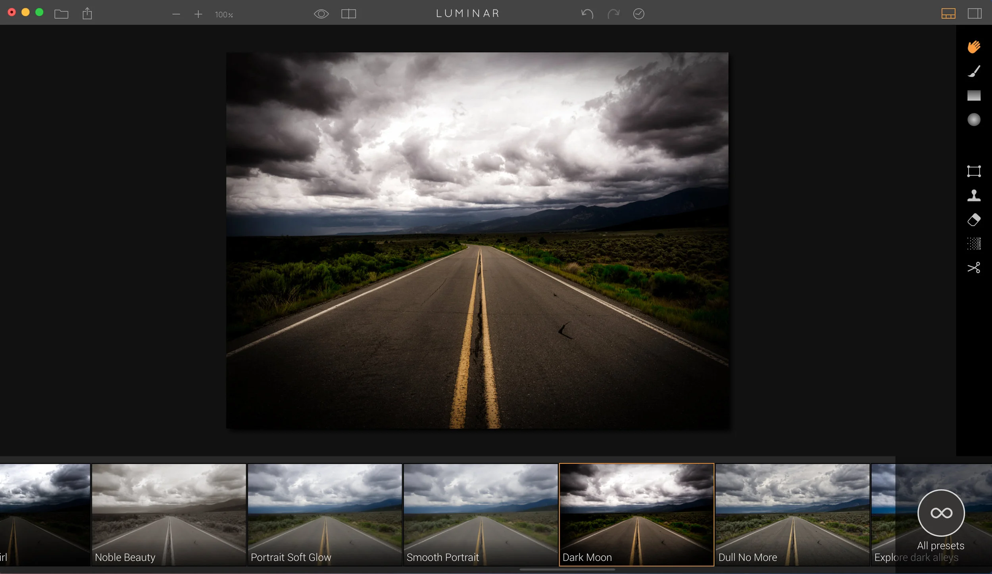Click the 100% zoom level
Screen dimensions: 992x574
[x=224, y=15]
